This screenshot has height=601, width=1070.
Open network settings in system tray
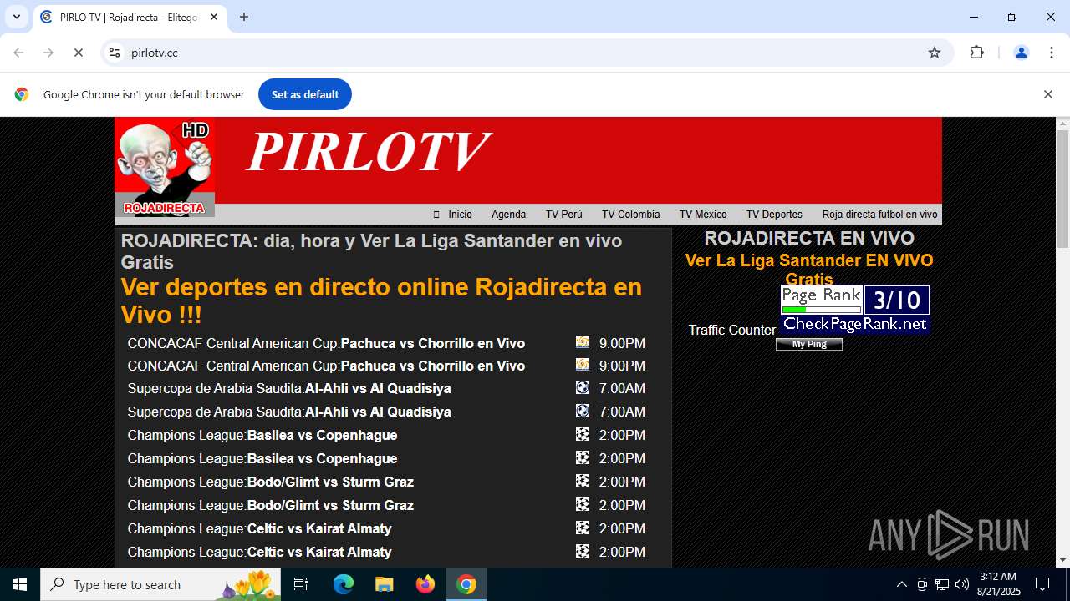(942, 584)
